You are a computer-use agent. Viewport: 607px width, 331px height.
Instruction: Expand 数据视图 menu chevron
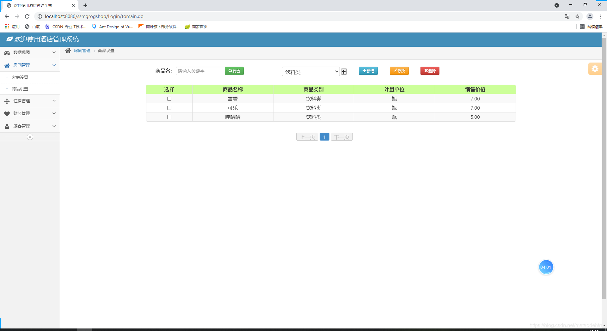point(54,52)
